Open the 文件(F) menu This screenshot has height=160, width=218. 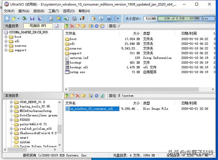(x=9, y=11)
